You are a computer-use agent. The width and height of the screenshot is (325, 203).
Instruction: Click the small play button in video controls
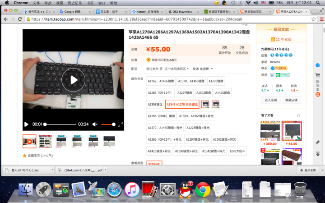(x=26, y=125)
